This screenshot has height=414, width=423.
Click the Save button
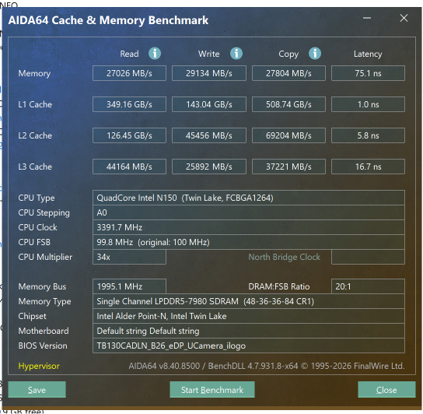(37, 389)
